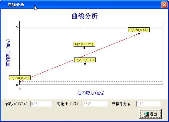Screen dimensions: 169x122
Task: Close the 曲线分析 dialog window
Action: pos(164,5)
